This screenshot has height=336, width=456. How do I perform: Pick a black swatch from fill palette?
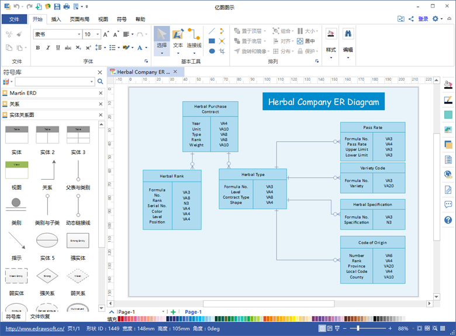(375, 319)
